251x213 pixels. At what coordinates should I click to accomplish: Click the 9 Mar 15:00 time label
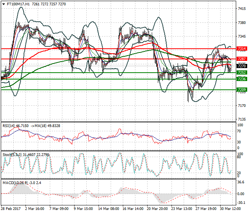point(83,209)
